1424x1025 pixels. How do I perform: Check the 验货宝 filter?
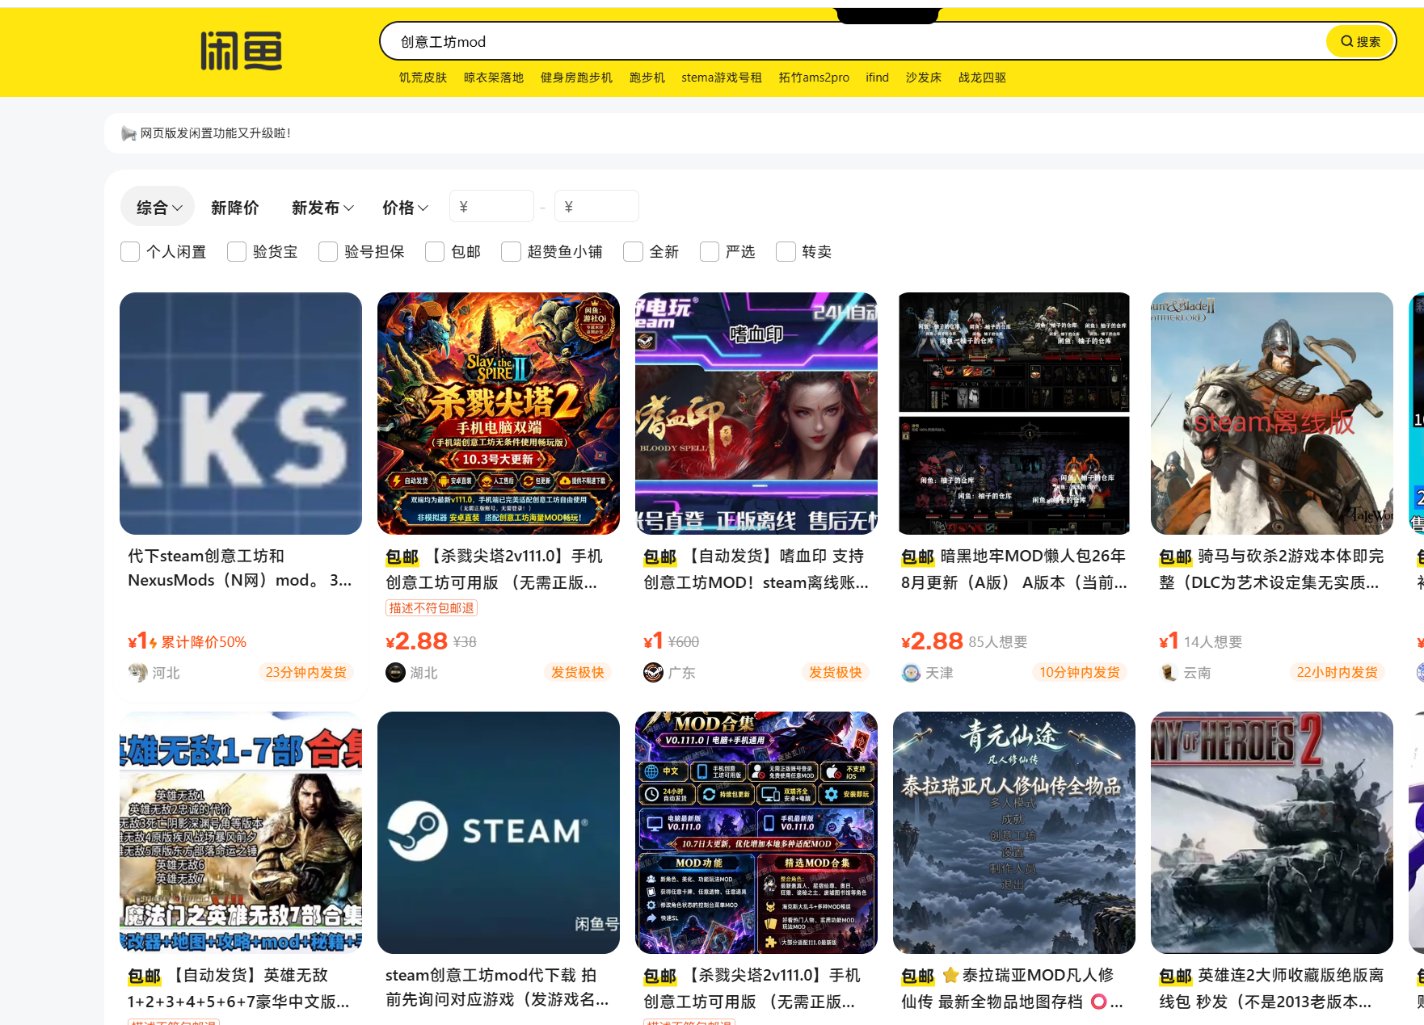237,252
